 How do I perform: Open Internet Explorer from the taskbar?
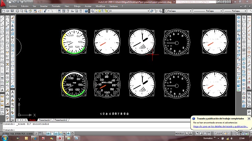35,138
